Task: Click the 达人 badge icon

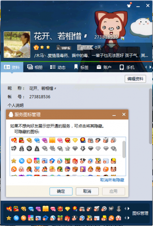Action: [85, 47]
